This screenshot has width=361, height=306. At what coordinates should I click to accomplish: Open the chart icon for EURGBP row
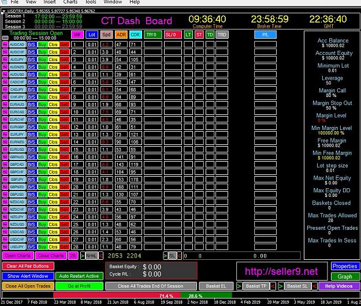coord(5,127)
